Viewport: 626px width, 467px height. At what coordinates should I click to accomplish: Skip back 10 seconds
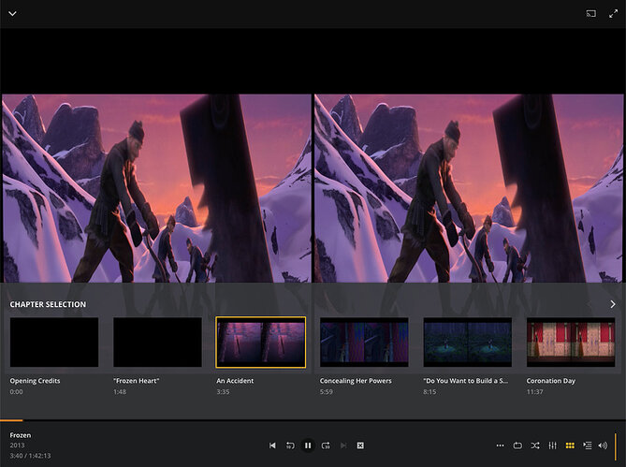pos(290,445)
